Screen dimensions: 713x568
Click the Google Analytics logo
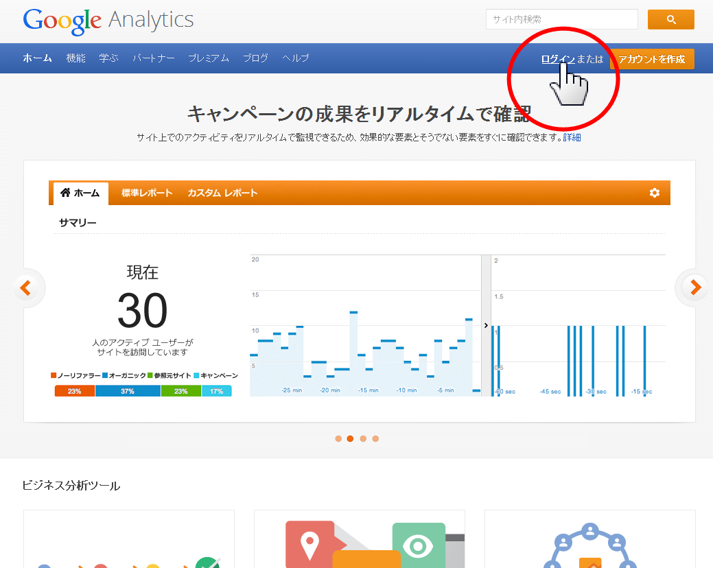108,21
